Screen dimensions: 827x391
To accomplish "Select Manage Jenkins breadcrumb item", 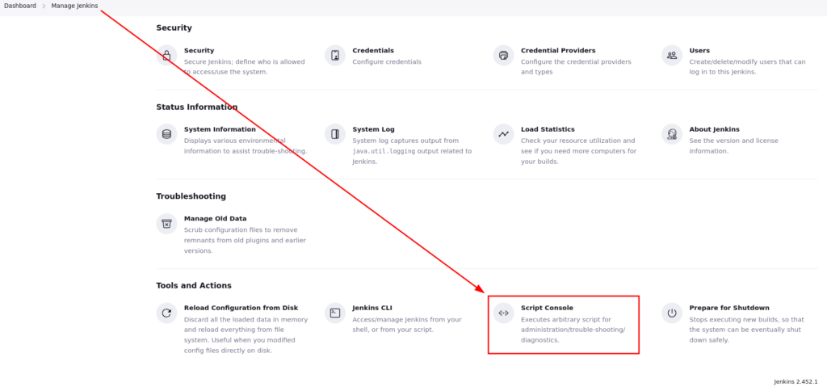I will 75,6.
